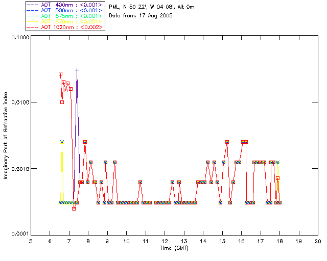The width and height of the screenshot is (327, 261).
Task: Click the x-axis tick label 15
Action: pyautogui.click(x=222, y=241)
